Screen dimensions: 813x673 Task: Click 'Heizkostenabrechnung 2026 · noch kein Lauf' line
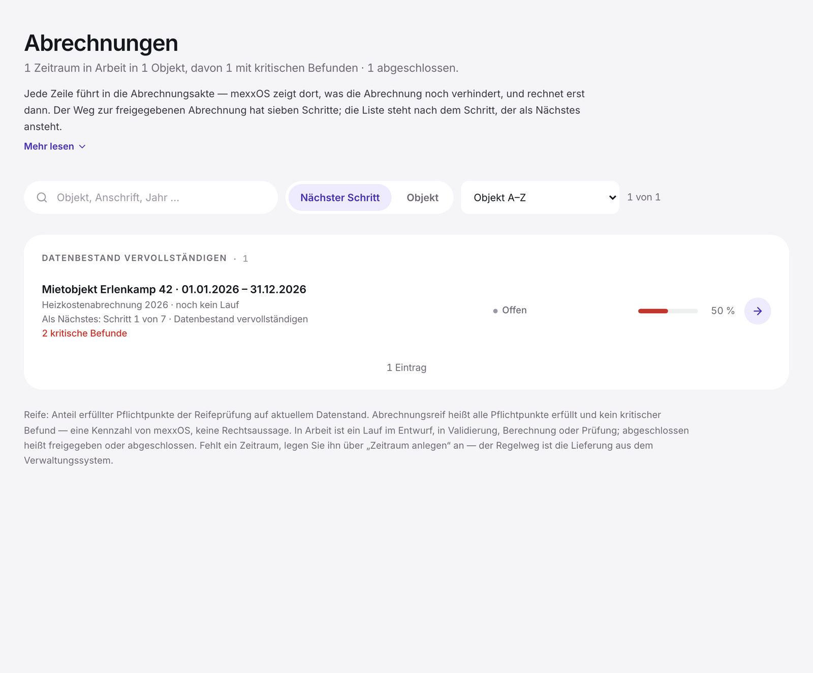(140, 305)
